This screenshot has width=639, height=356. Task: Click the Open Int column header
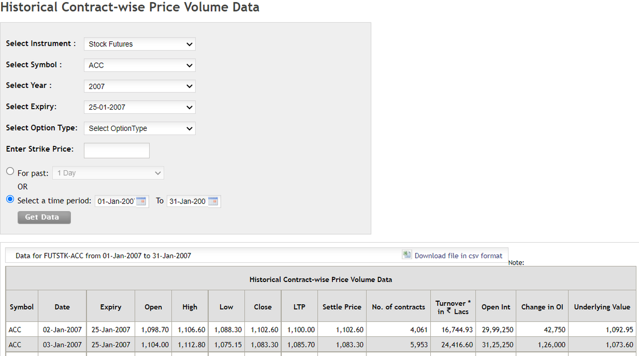coord(496,307)
